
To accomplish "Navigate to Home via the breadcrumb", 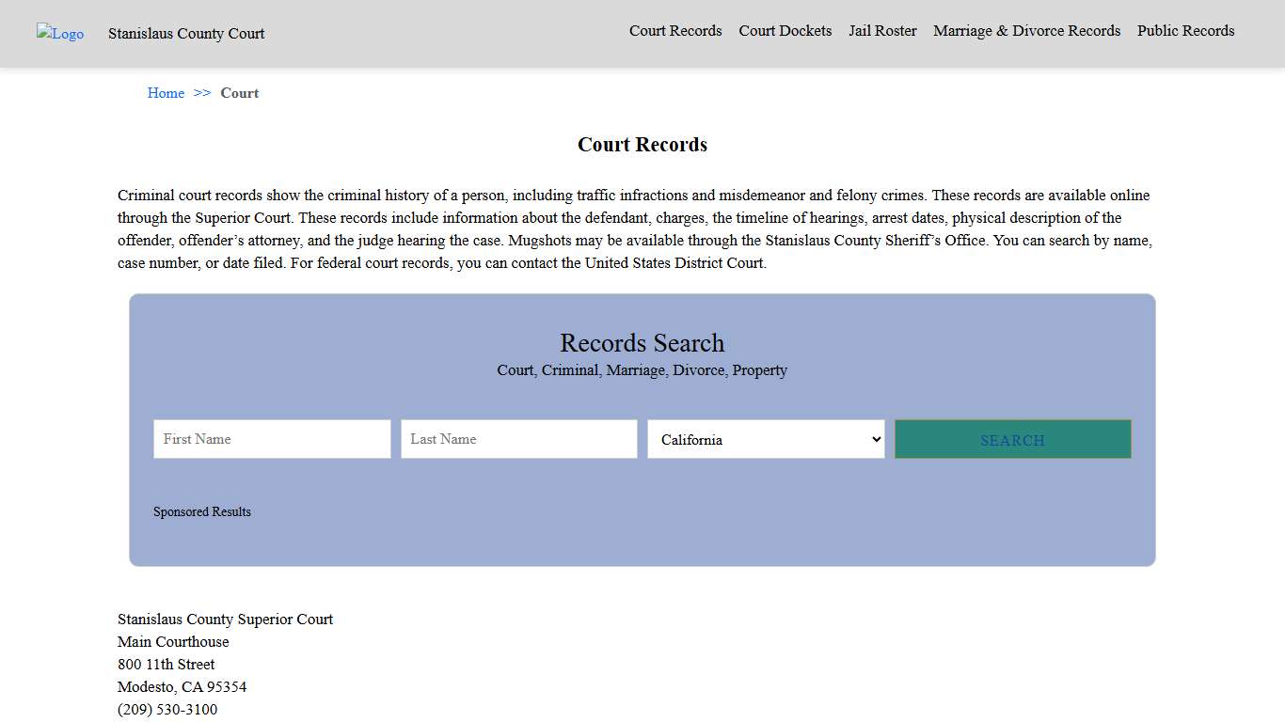I will (166, 93).
